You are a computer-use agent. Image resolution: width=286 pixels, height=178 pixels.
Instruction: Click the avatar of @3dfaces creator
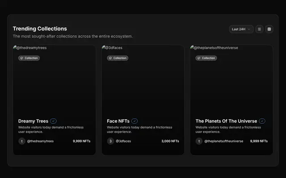click(x=110, y=141)
